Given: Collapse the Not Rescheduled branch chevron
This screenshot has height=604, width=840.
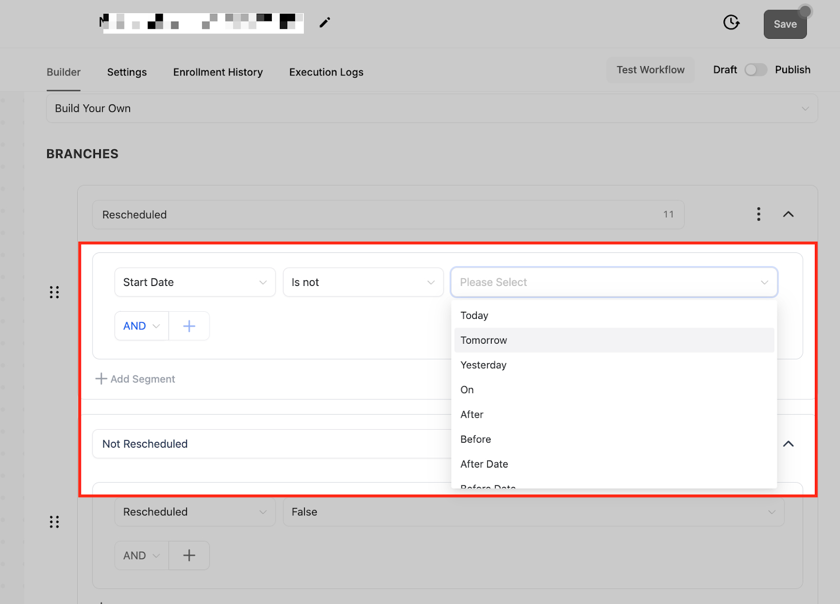Looking at the screenshot, I should [x=788, y=444].
